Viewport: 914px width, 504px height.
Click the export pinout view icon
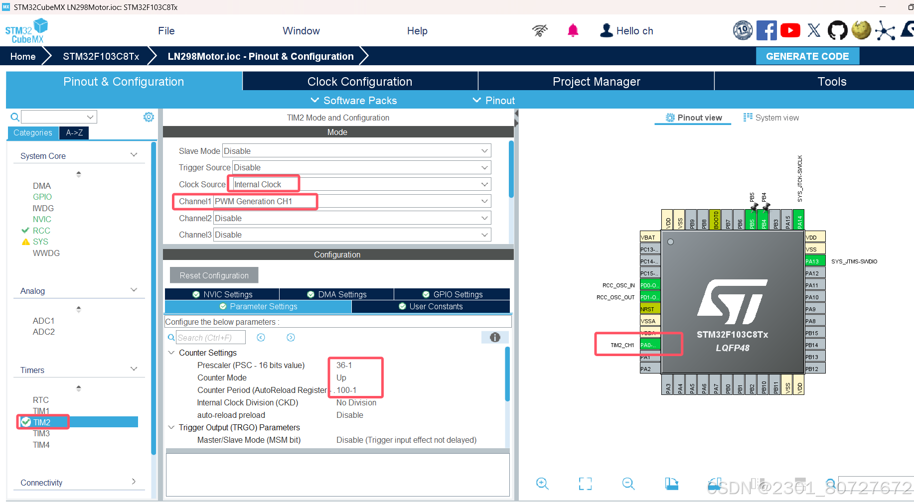pos(671,483)
